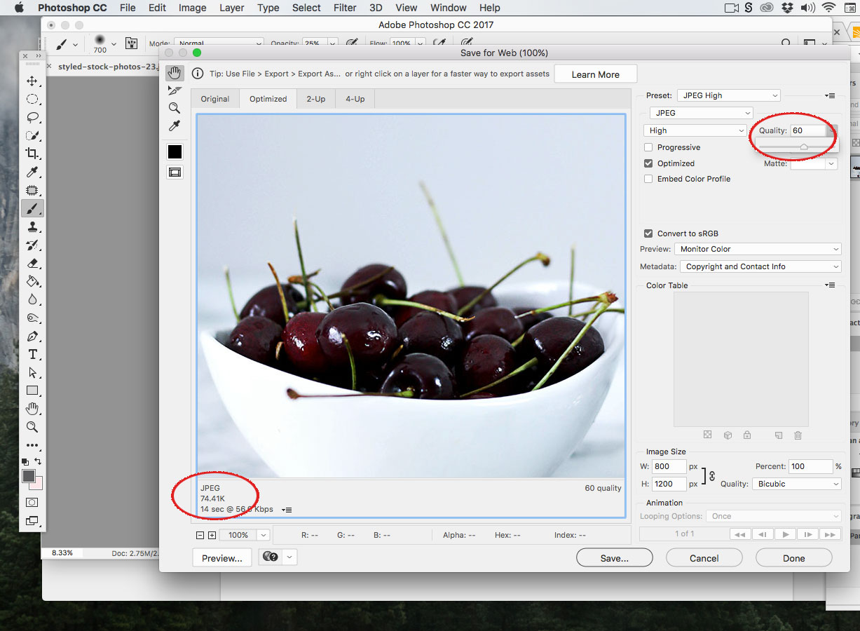The image size is (860, 631).
Task: Open the JPEG file format dropdown
Action: pos(702,113)
